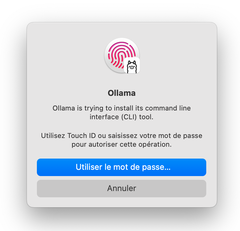Image resolution: width=240 pixels, height=231 pixels.
Task: Click the Ollama llama badge icon
Action: 132,66
